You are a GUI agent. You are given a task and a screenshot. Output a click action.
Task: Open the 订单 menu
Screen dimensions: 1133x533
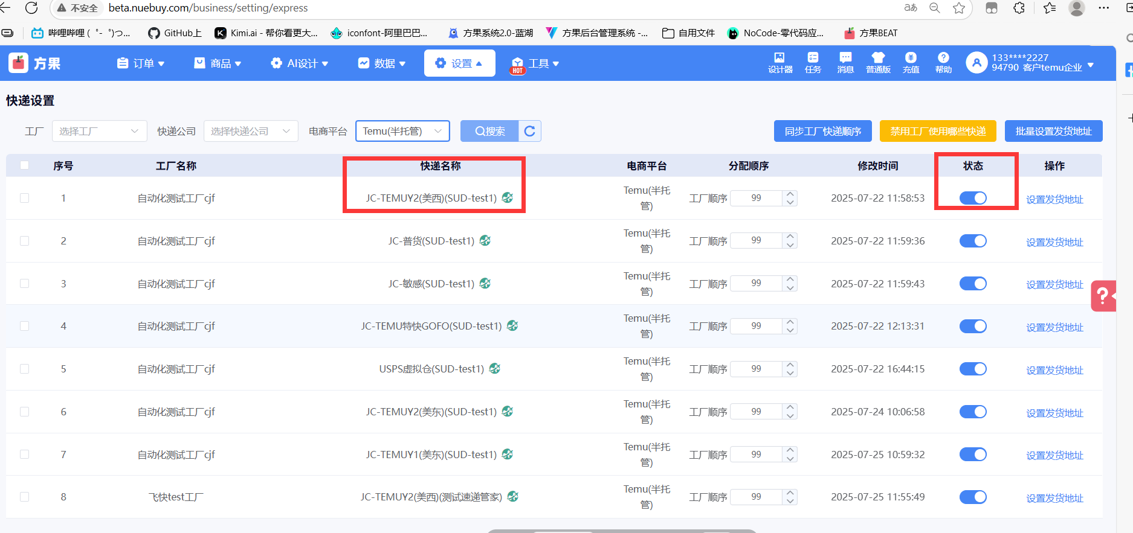pos(141,63)
